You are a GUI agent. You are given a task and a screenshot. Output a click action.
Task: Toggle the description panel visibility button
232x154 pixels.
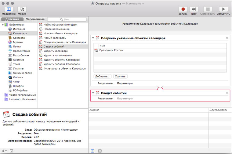pyautogui.click(x=11, y=151)
